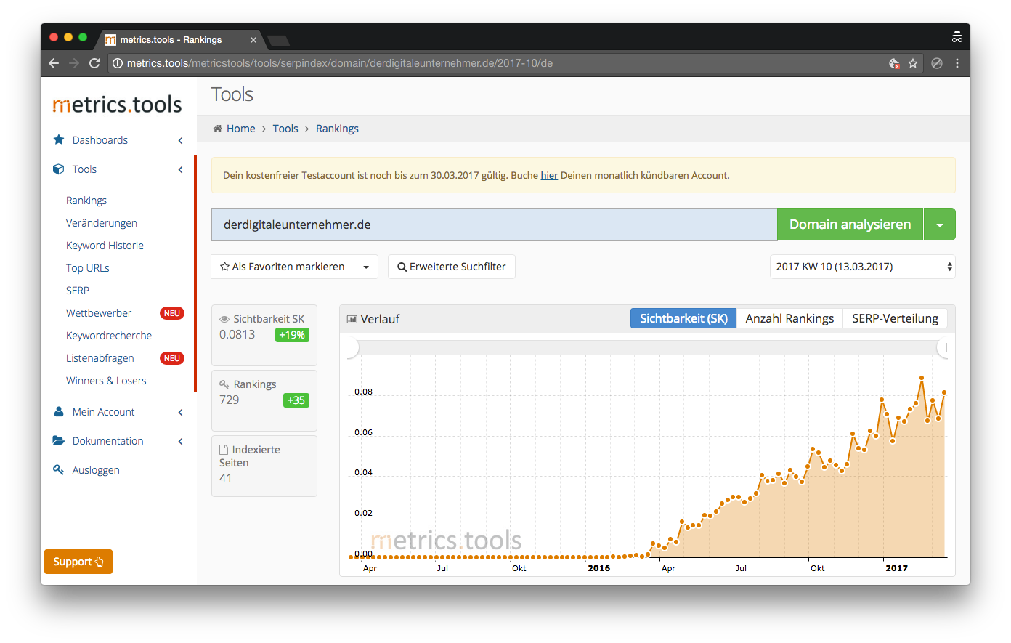Open dropdown arrow beside Domain analysieren
1011x643 pixels.
(x=940, y=225)
